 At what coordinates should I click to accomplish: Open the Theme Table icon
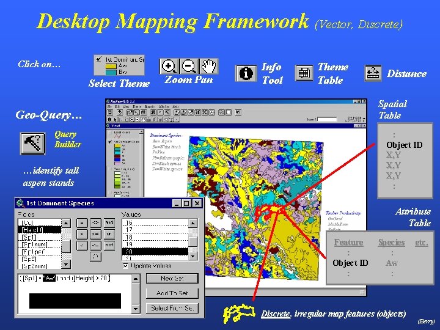[x=304, y=73]
